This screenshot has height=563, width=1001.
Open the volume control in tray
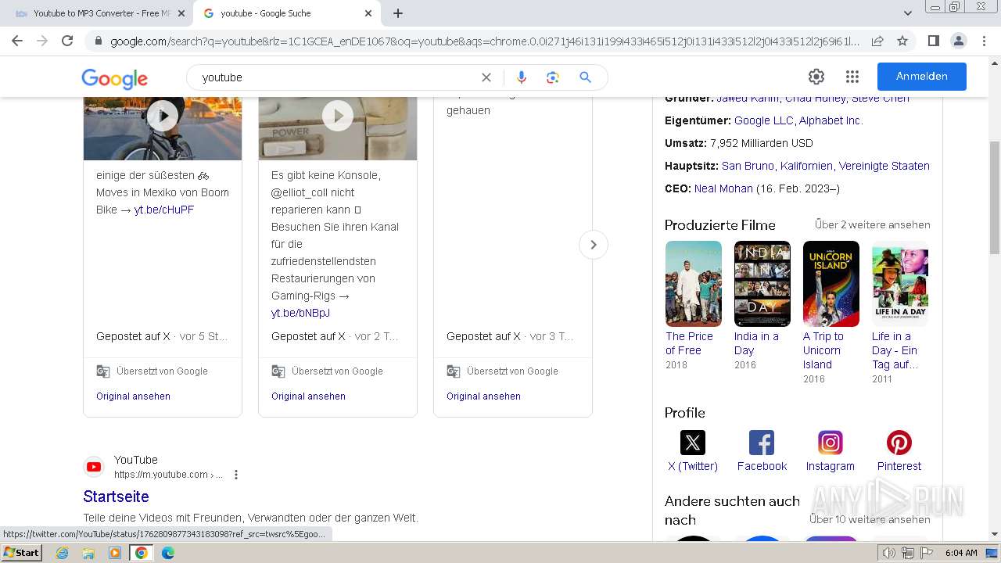tap(889, 553)
